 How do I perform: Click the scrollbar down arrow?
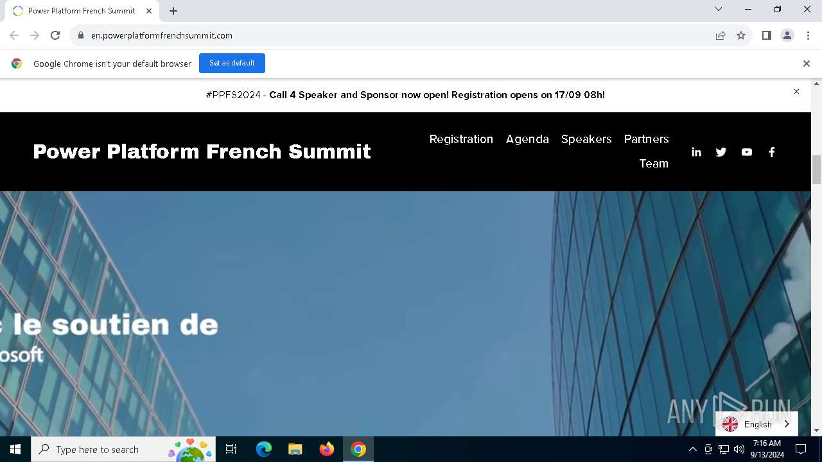(x=817, y=431)
